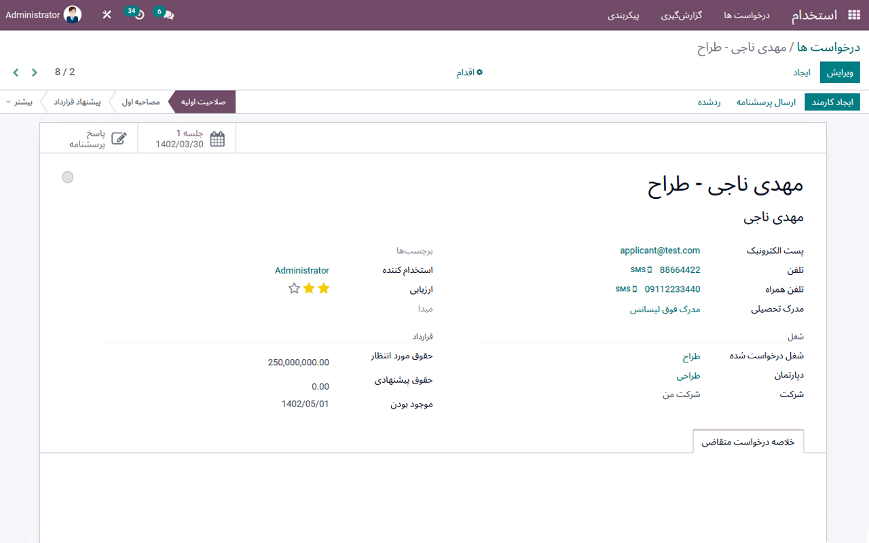869x543 pixels.
Task: Toggle the kanban state circle on the record
Action: 67,176
